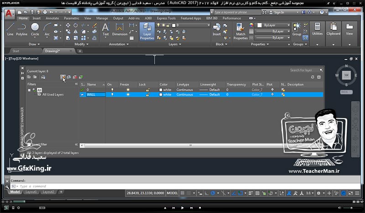Click MODEL button in status bar
This screenshot has width=365, height=213.
pos(172,193)
